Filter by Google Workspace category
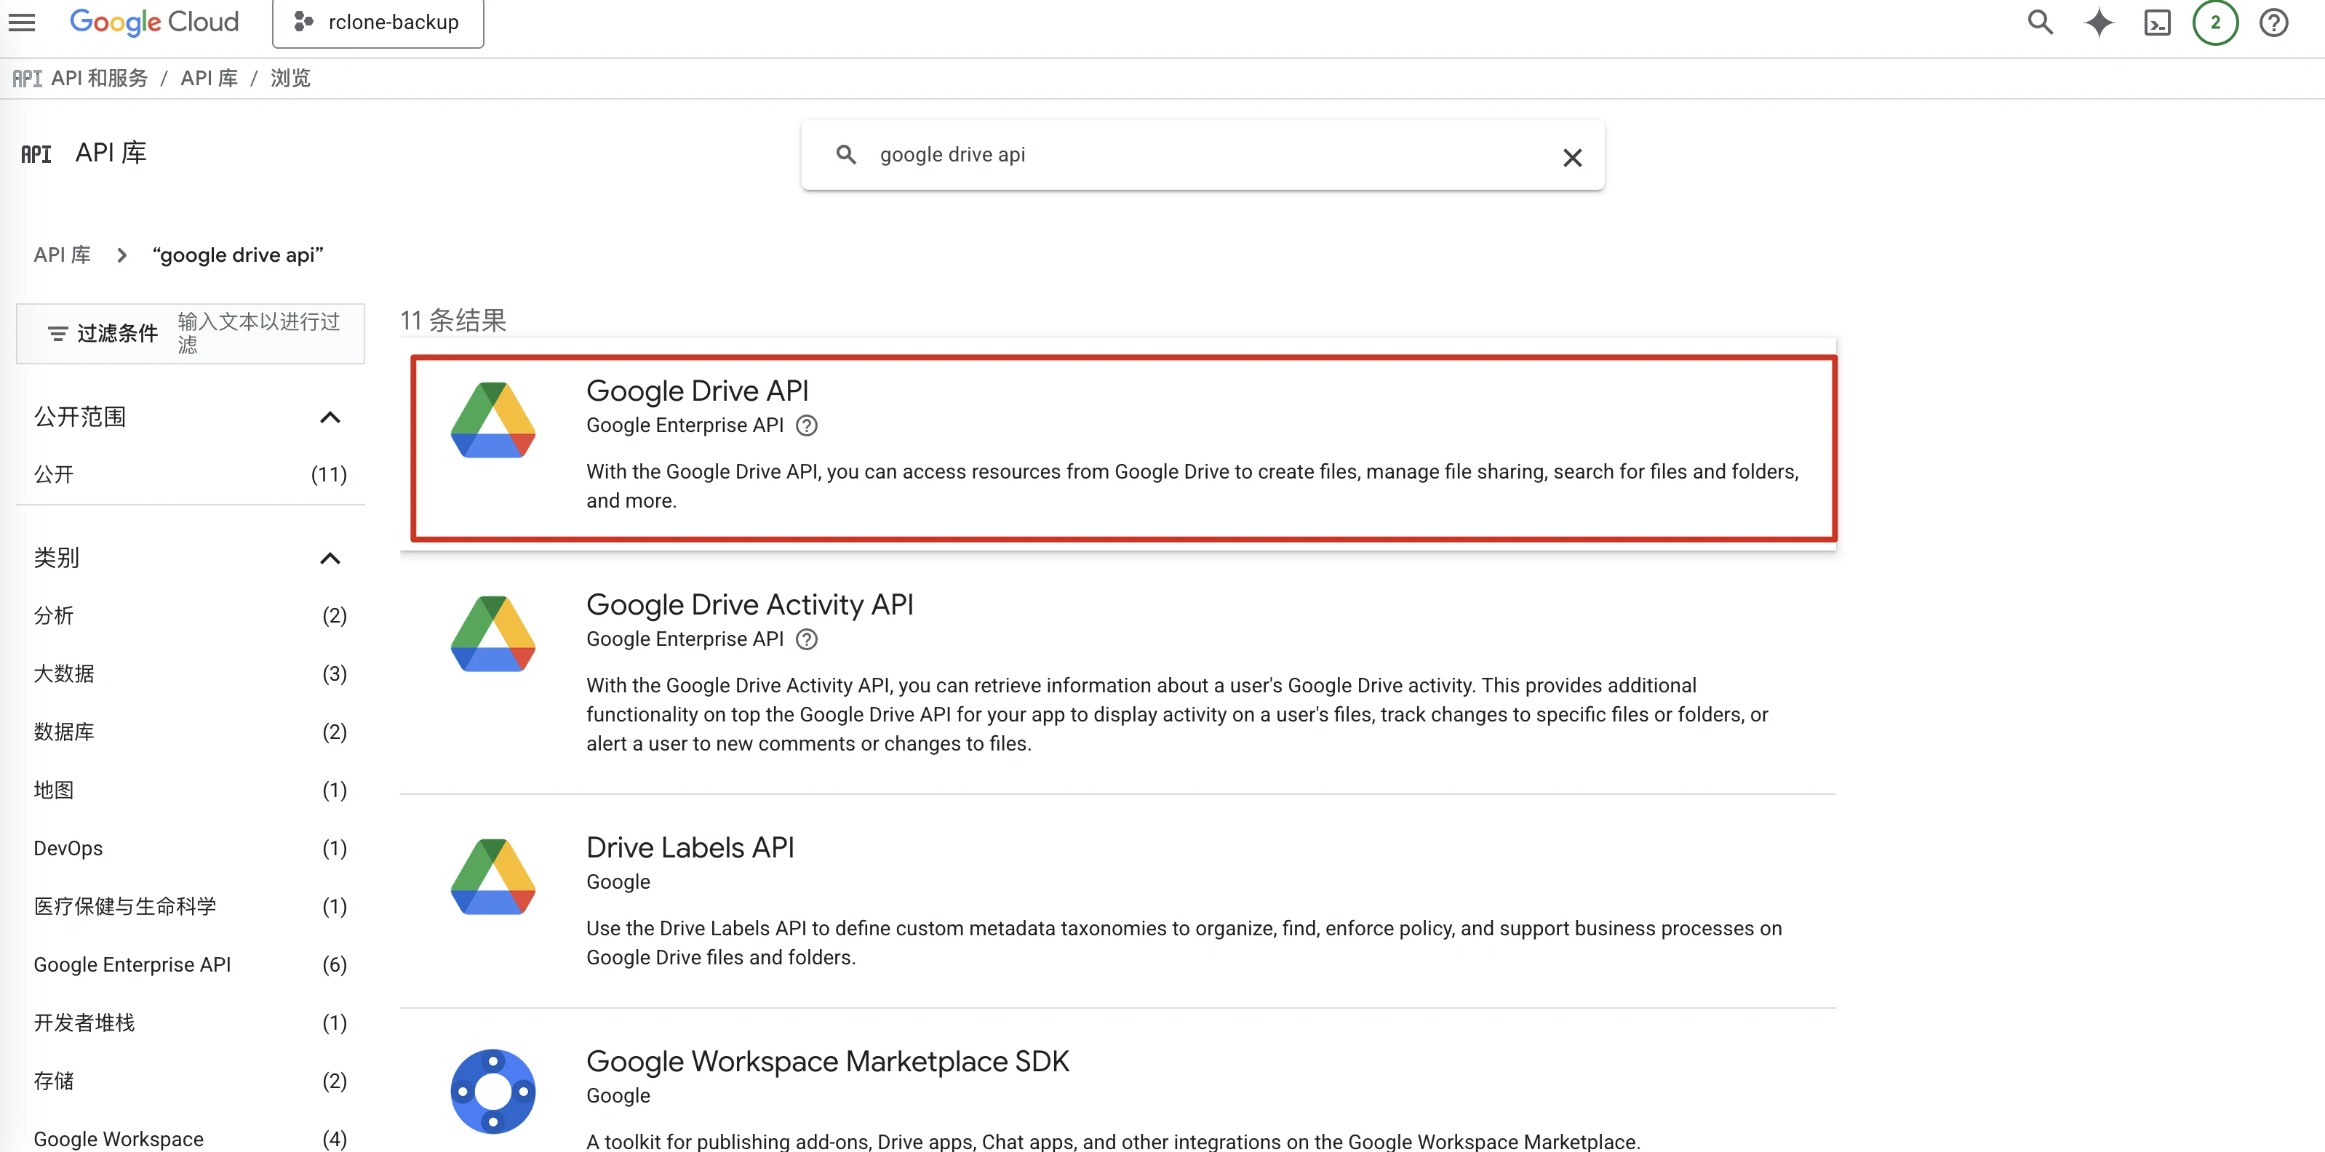The image size is (2325, 1152). click(191, 1138)
